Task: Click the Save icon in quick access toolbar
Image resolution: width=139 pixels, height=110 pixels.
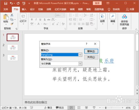Action: tap(6, 3)
